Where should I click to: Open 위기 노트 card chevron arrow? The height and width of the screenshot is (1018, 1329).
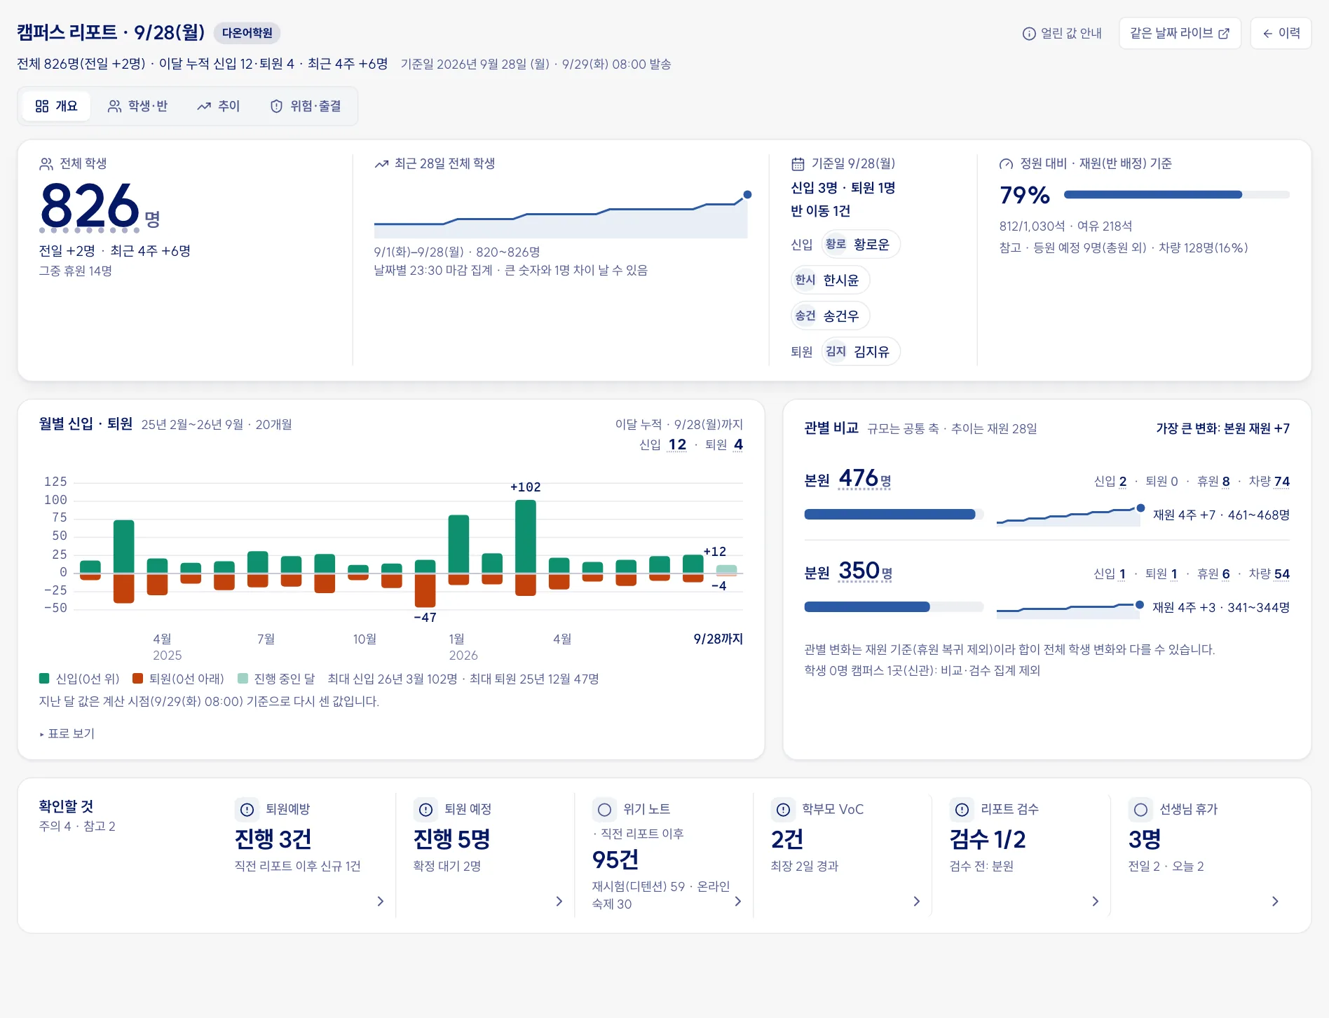click(737, 901)
